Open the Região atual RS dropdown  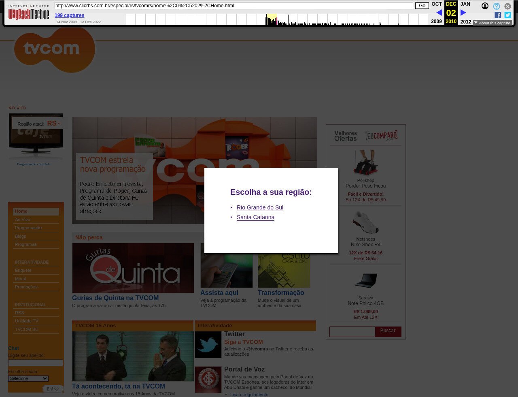coord(53,123)
